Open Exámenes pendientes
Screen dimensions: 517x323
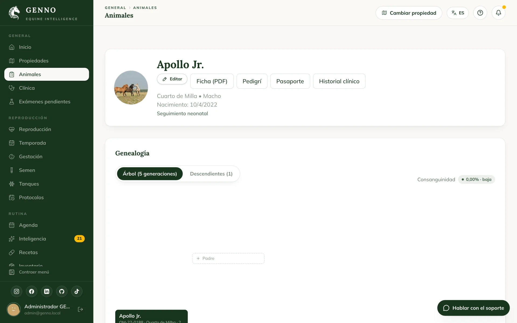click(47, 102)
